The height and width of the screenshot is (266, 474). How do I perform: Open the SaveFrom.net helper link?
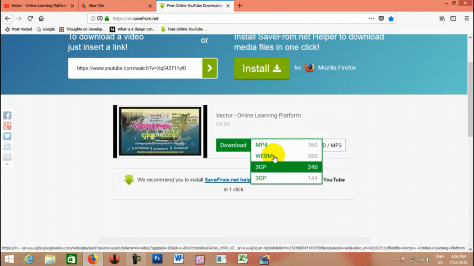pos(228,180)
